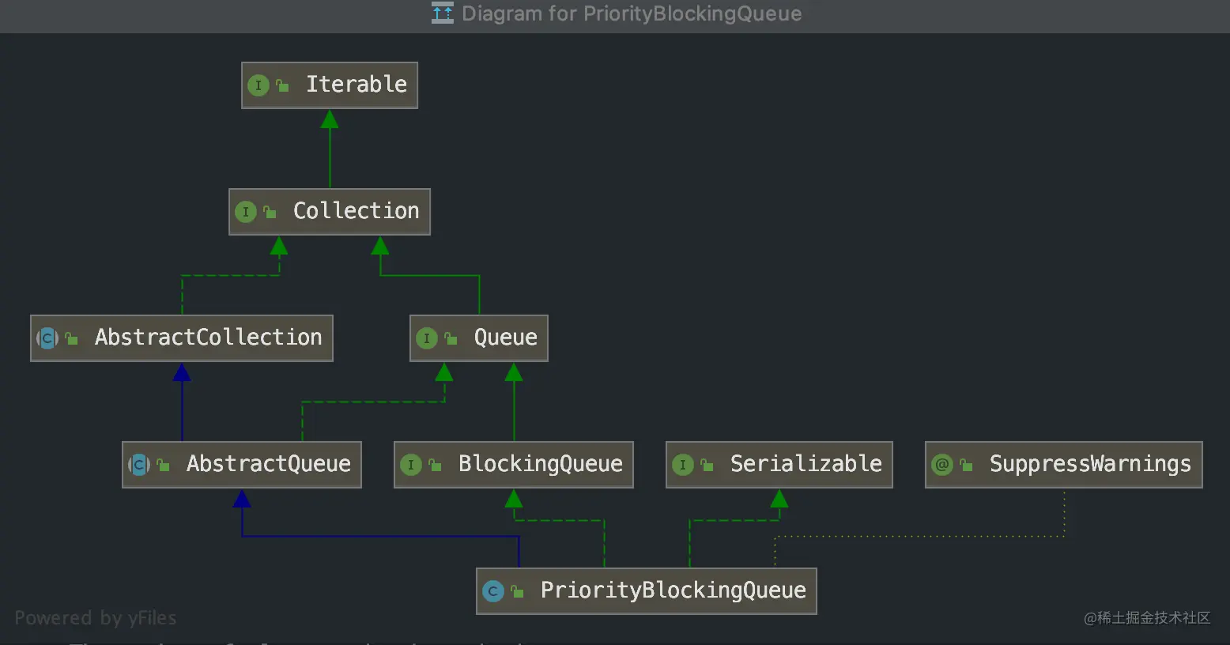Viewport: 1230px width, 645px height.
Task: Click the public lock icon on AbstractCollection
Action: point(71,338)
